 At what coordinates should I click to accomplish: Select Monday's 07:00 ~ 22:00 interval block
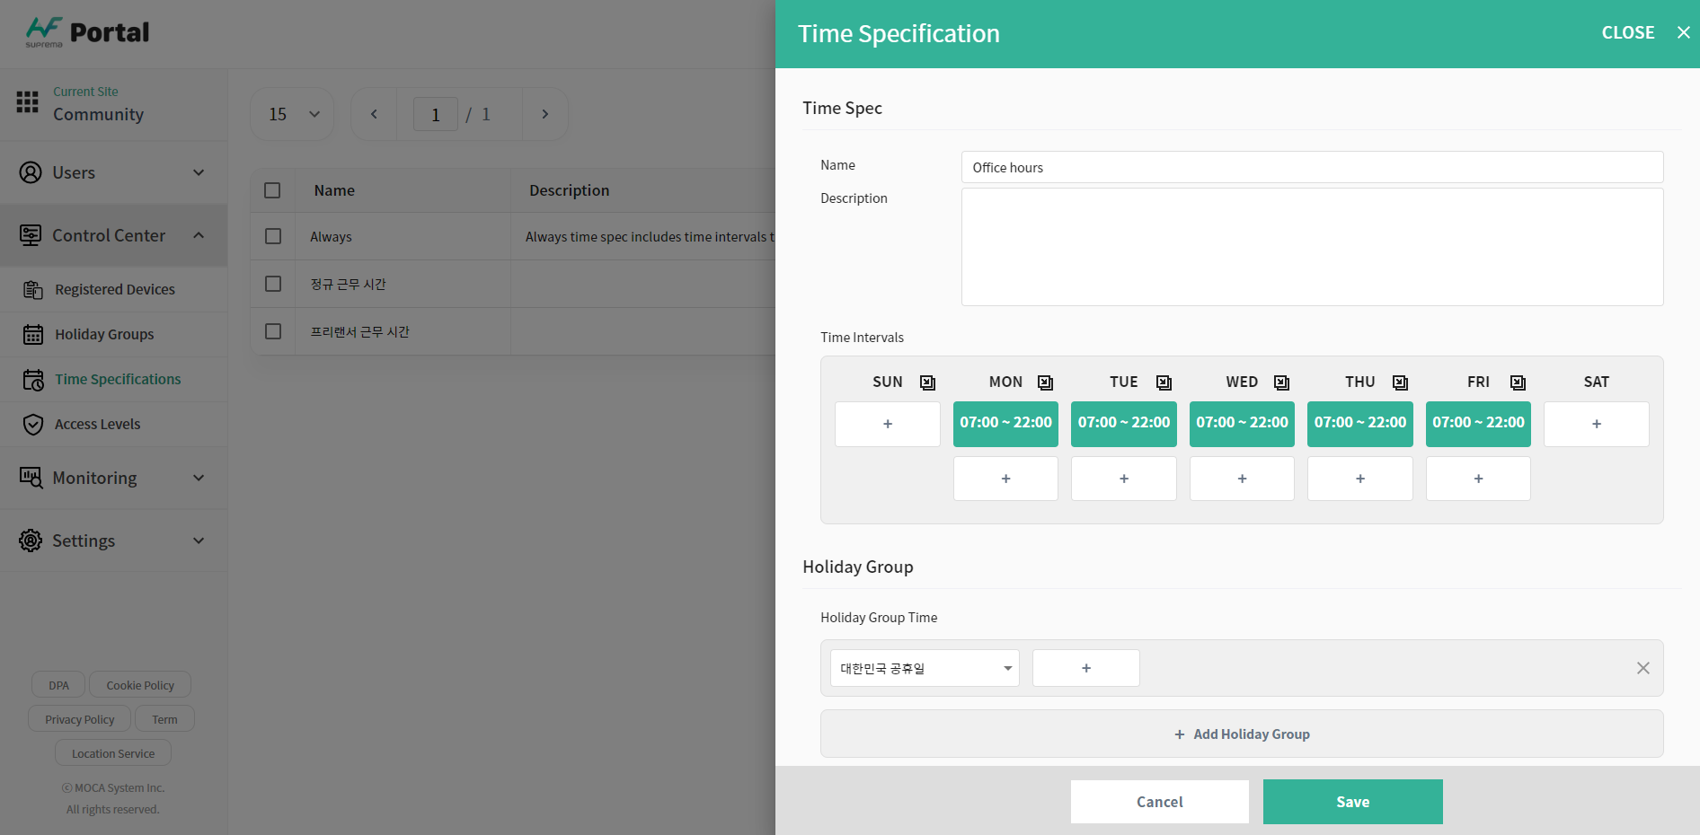click(1005, 423)
